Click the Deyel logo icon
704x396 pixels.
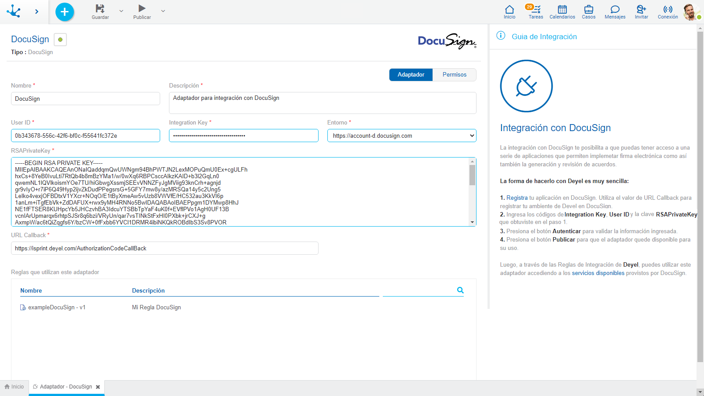[14, 11]
